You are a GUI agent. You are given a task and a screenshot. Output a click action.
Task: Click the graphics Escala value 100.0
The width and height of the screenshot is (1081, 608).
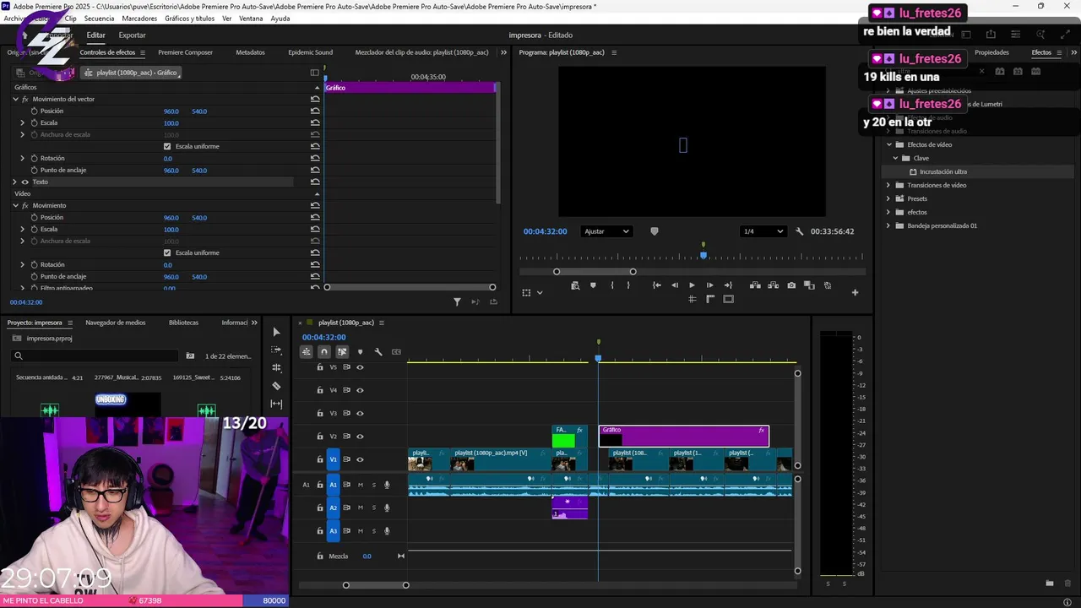point(171,123)
